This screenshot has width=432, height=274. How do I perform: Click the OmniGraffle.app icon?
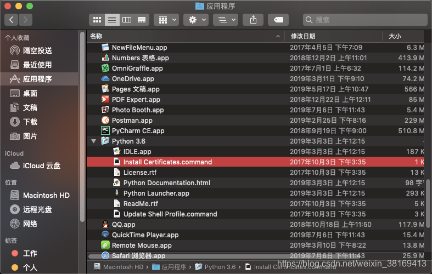[x=105, y=68]
